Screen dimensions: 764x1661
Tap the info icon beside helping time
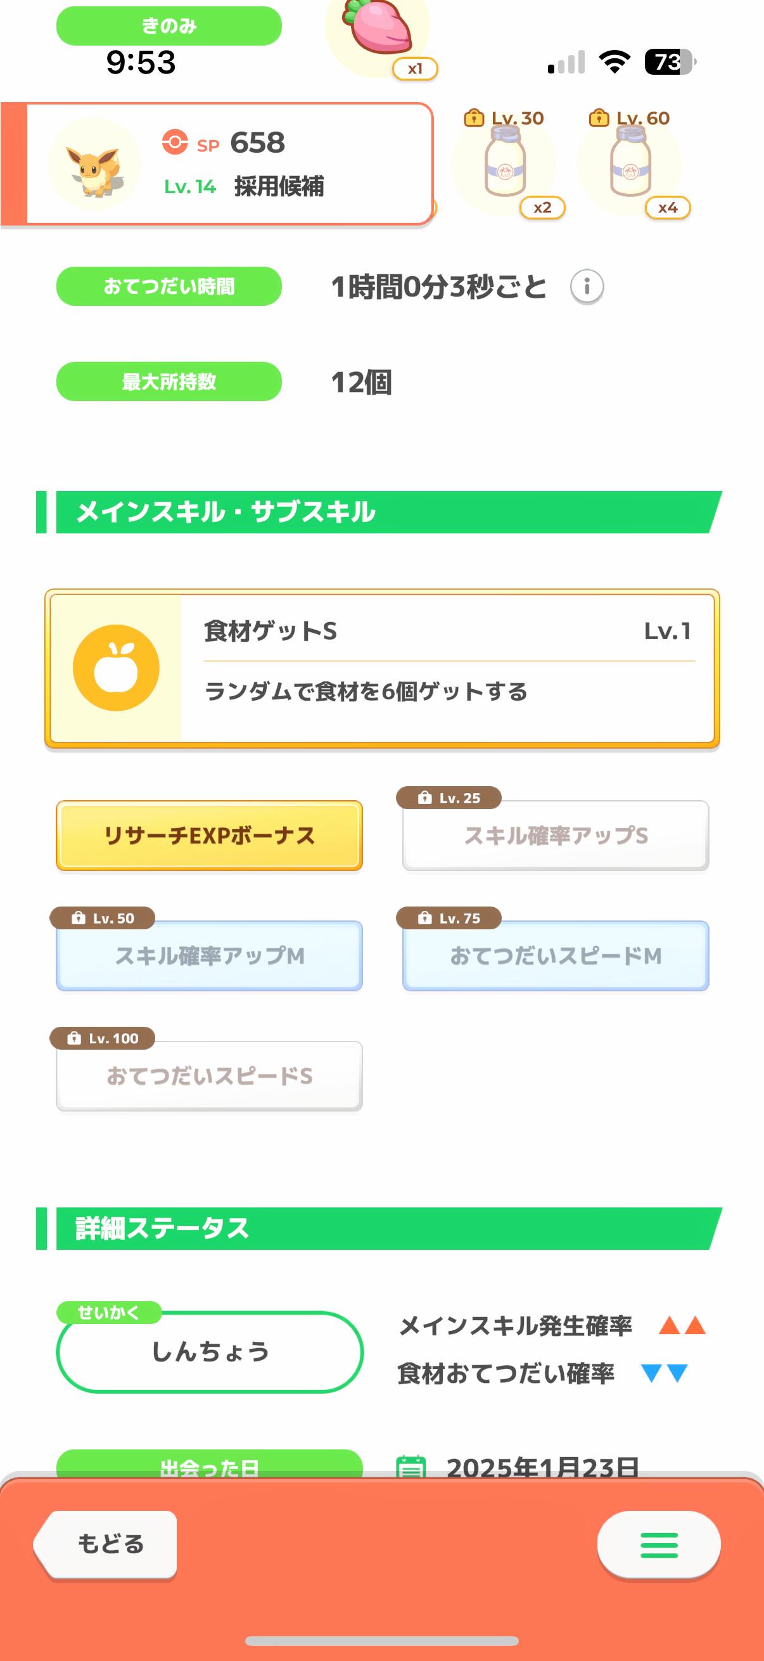(587, 286)
